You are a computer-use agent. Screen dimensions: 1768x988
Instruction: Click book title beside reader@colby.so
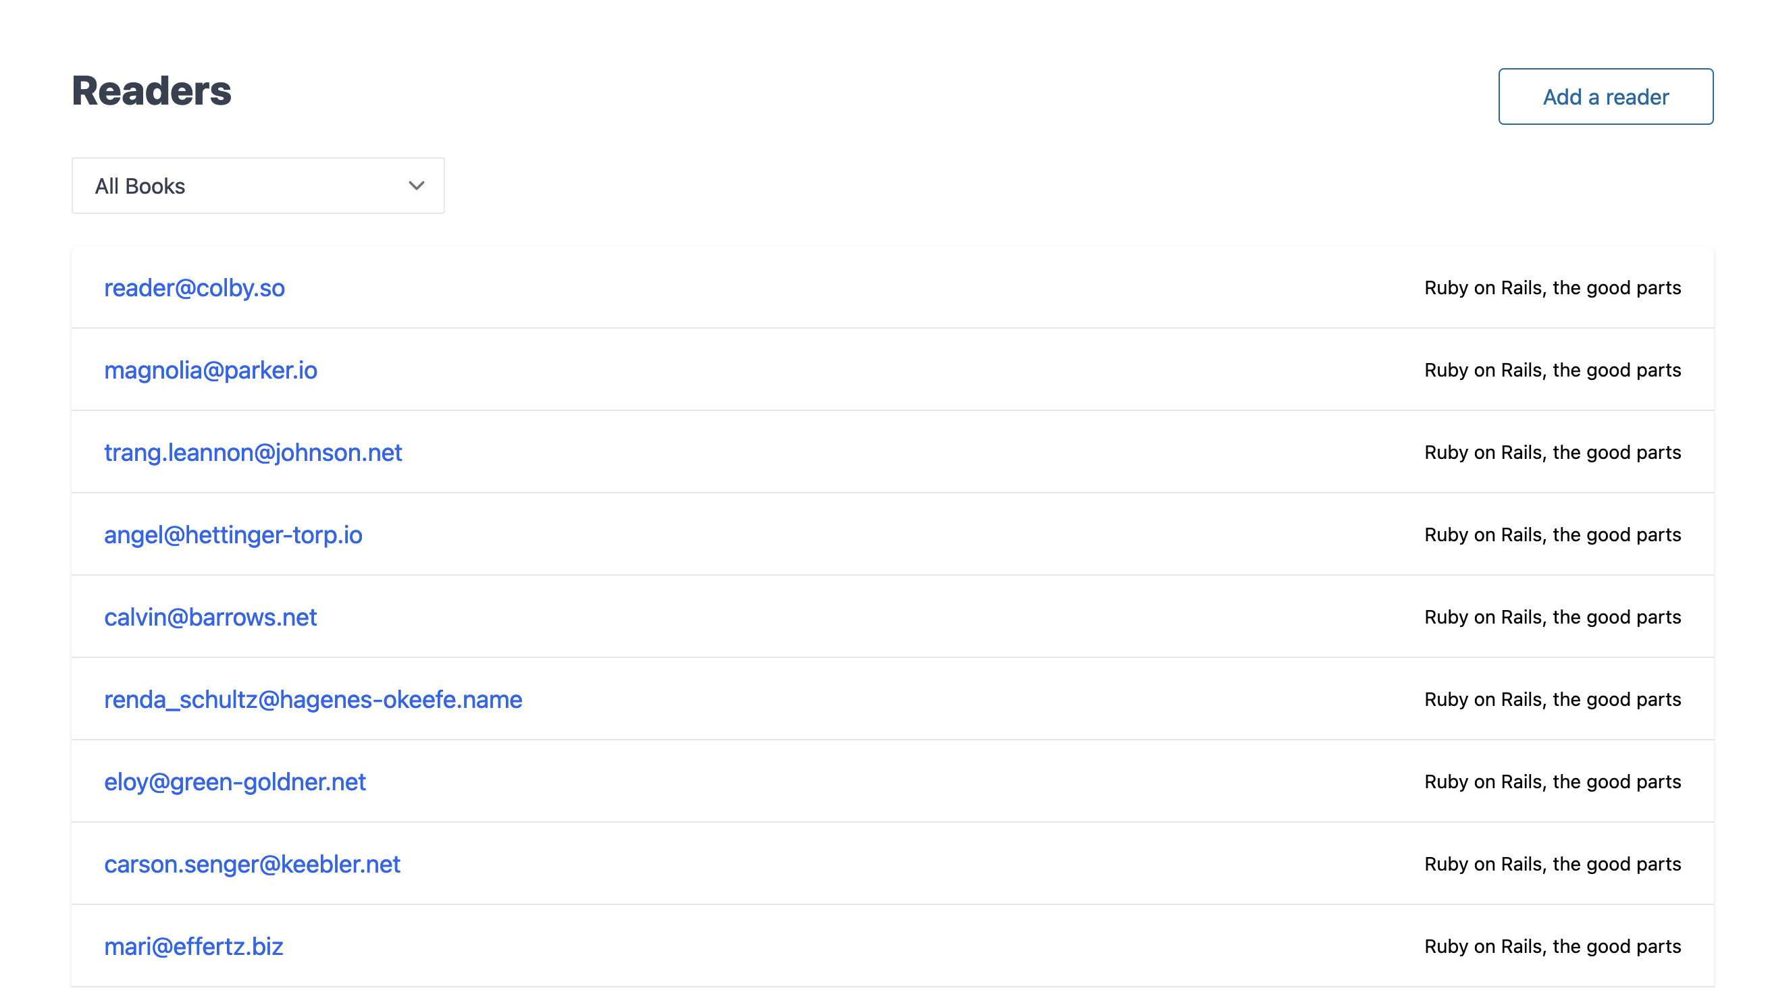point(1552,288)
